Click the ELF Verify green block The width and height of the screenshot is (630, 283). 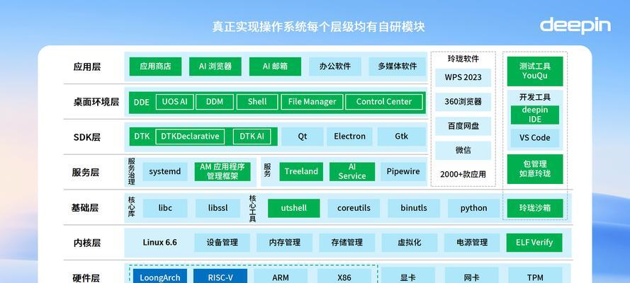pos(534,243)
